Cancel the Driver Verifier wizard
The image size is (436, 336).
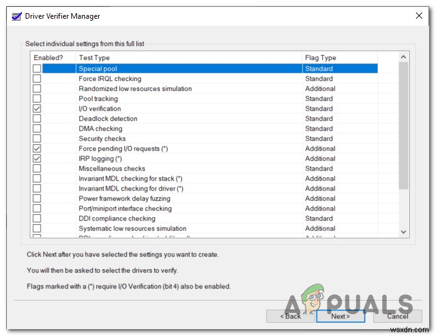point(398,316)
